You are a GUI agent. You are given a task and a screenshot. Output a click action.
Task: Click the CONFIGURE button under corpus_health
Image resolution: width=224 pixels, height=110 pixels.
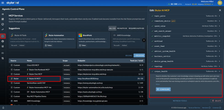(163, 89)
